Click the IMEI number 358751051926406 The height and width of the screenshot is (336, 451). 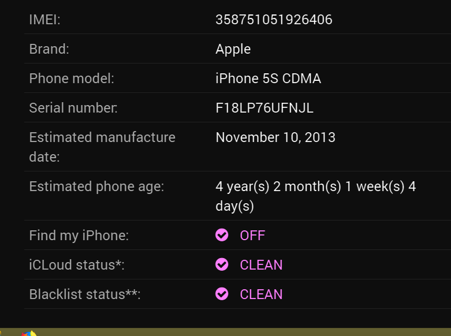274,20
